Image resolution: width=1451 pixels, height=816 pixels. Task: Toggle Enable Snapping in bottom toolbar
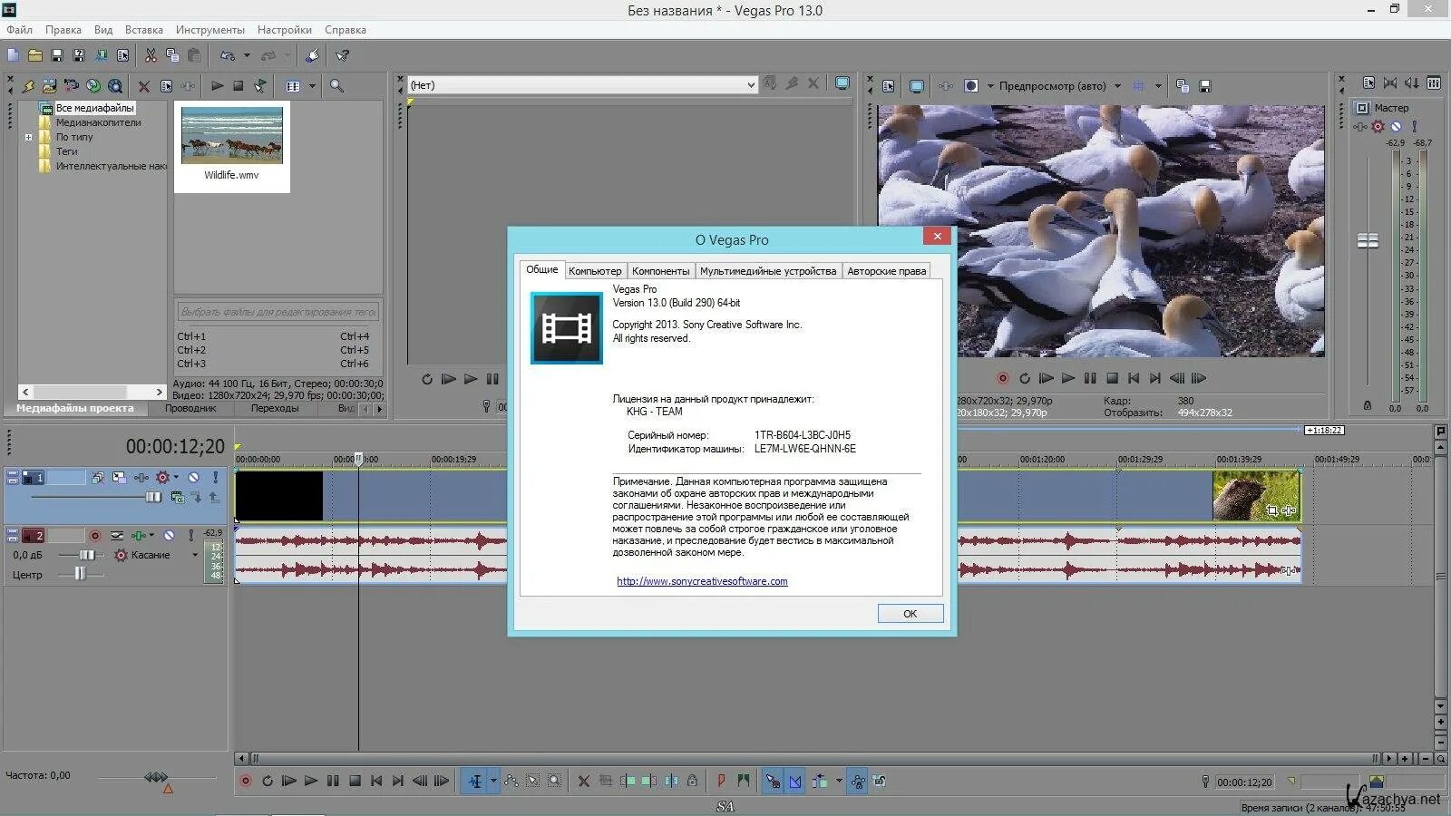tap(772, 781)
